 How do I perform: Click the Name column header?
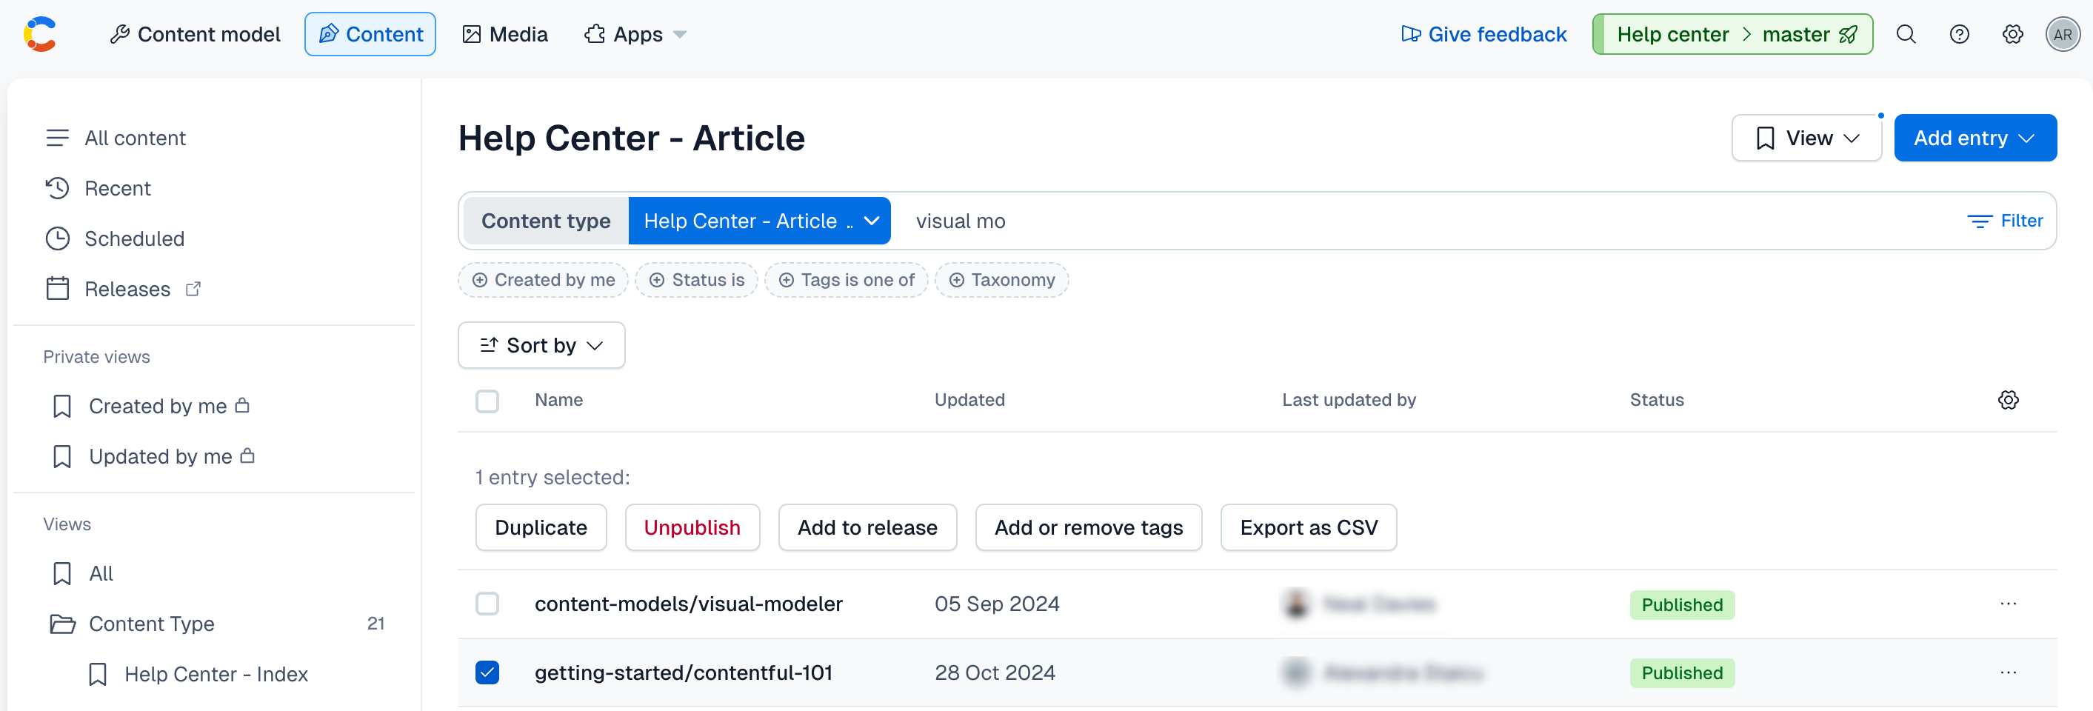tap(559, 400)
